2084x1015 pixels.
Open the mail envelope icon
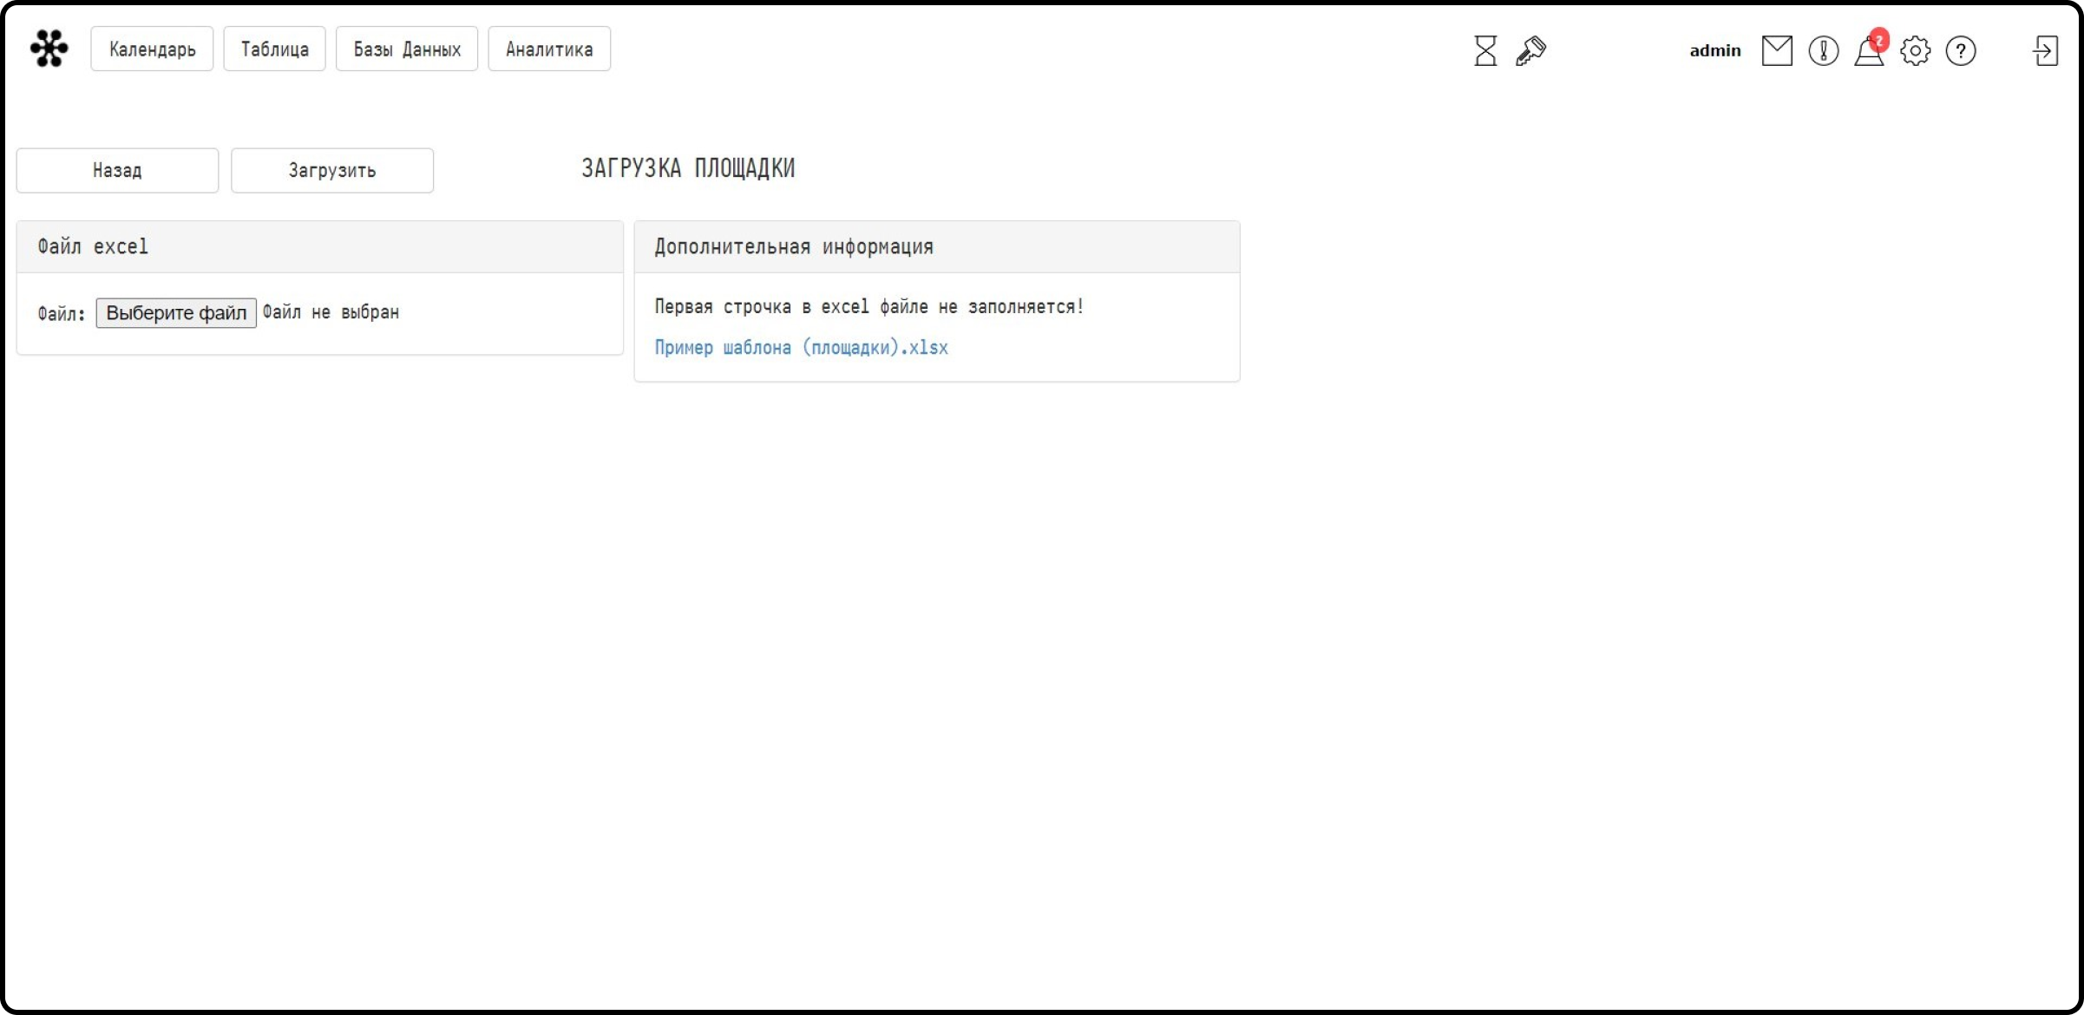click(1777, 50)
